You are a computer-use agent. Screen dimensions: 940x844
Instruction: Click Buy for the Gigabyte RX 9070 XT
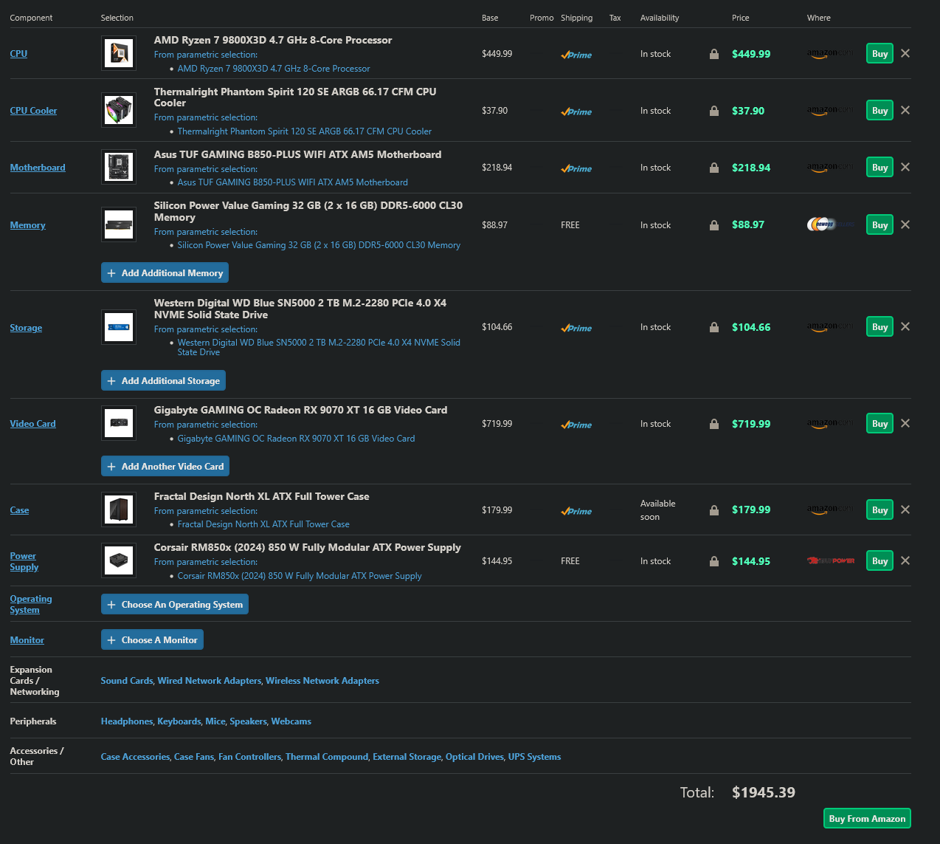click(879, 423)
